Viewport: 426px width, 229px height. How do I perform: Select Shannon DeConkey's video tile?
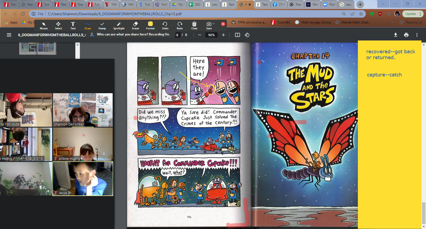(x=83, y=110)
